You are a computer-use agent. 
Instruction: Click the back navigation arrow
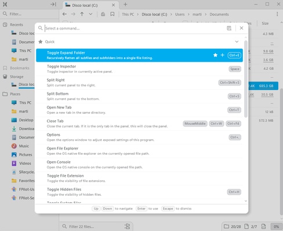tap(64, 14)
